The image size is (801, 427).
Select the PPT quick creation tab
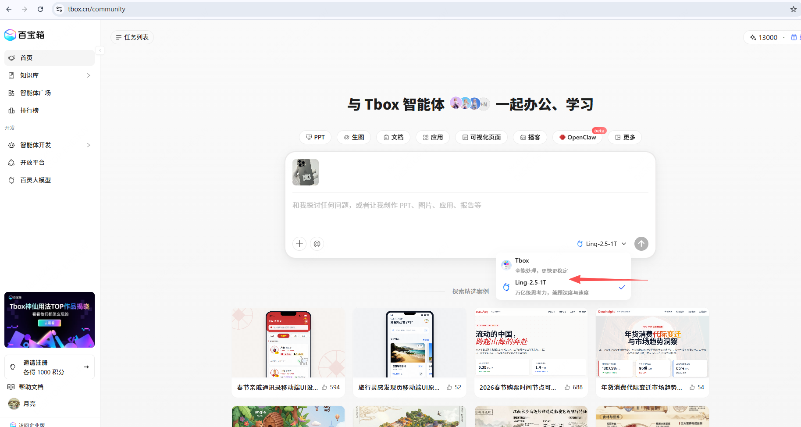pos(315,137)
